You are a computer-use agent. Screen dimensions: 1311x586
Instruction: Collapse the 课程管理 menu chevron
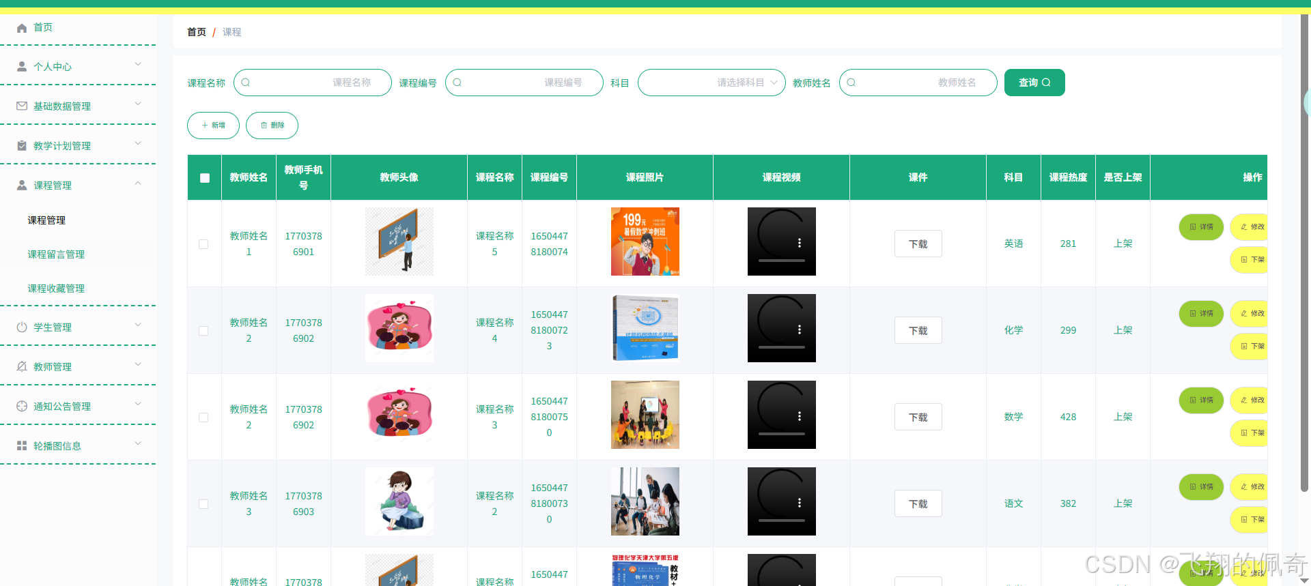click(x=138, y=183)
